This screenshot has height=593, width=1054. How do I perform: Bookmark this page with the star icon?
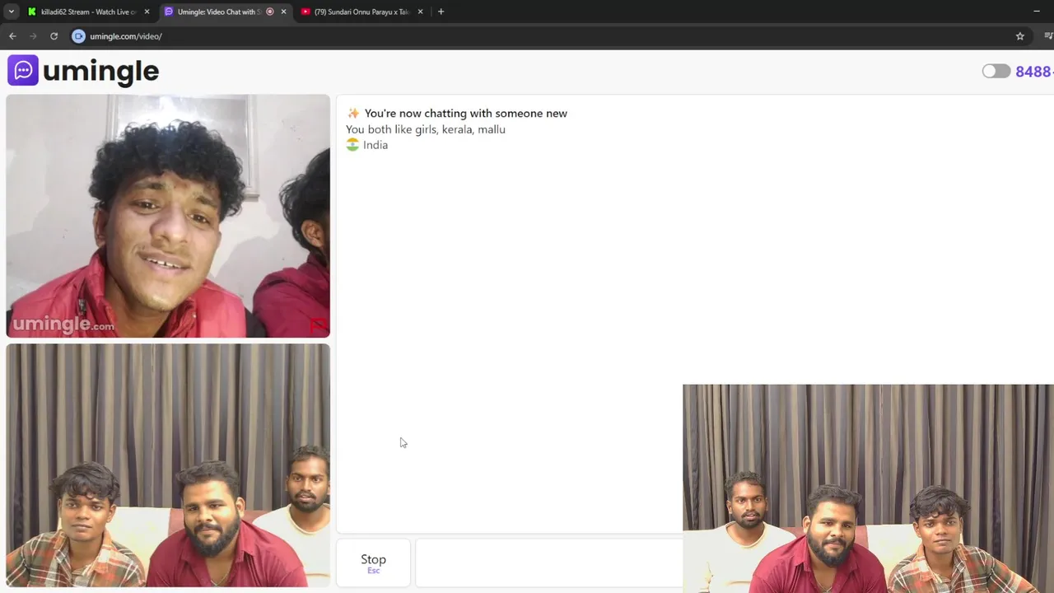pyautogui.click(x=1019, y=36)
